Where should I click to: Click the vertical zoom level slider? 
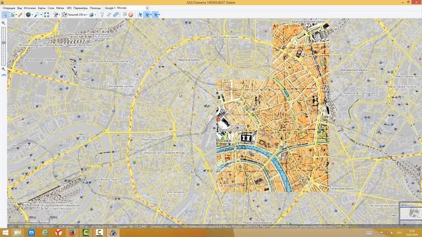[3, 46]
